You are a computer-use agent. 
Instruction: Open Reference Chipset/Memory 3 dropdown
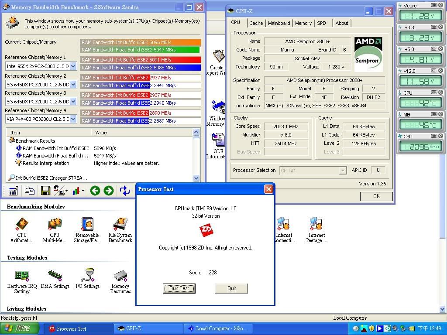pos(73,101)
